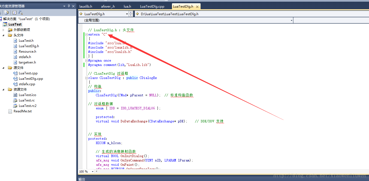Toggle the Solution Explorer auto-hide pin
Screen dimensions: 369x181
coord(69,6)
